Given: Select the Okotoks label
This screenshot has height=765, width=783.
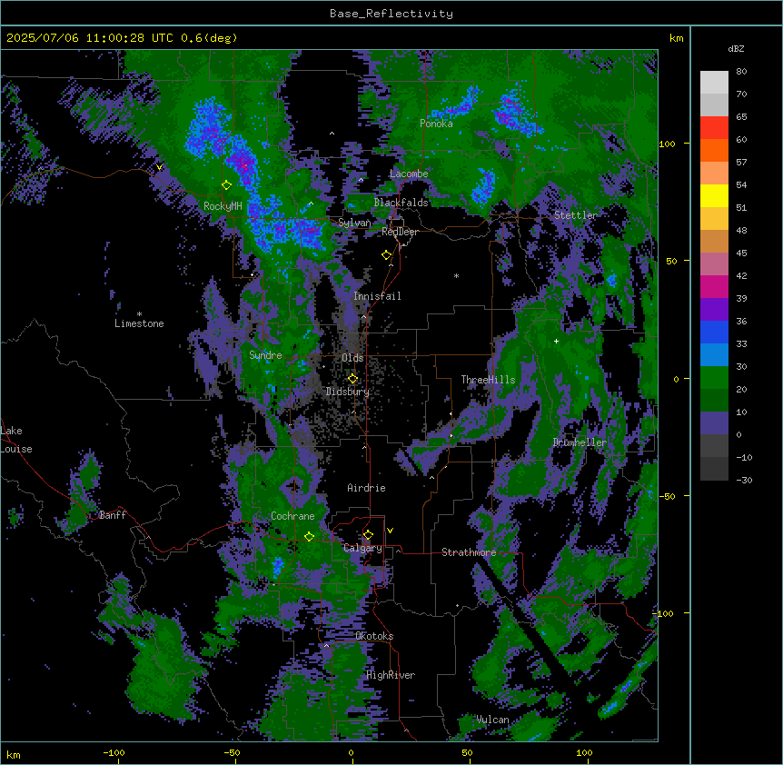Looking at the screenshot, I should pos(374,636).
